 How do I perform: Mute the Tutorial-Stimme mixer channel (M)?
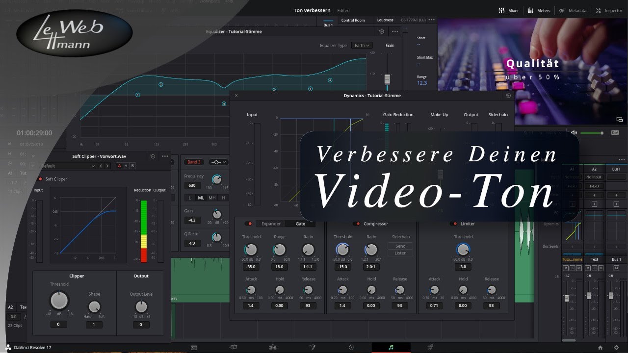579,268
